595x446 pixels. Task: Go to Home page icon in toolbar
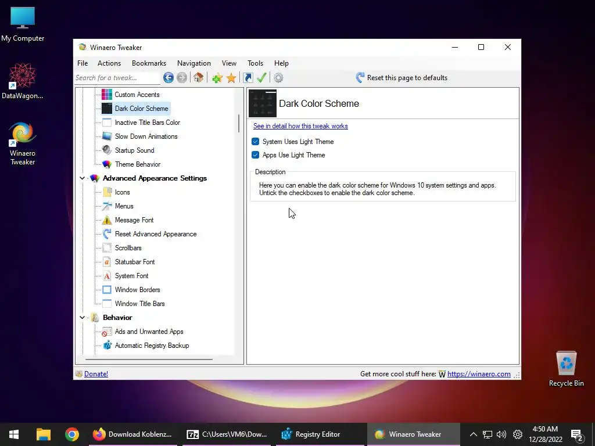click(198, 78)
